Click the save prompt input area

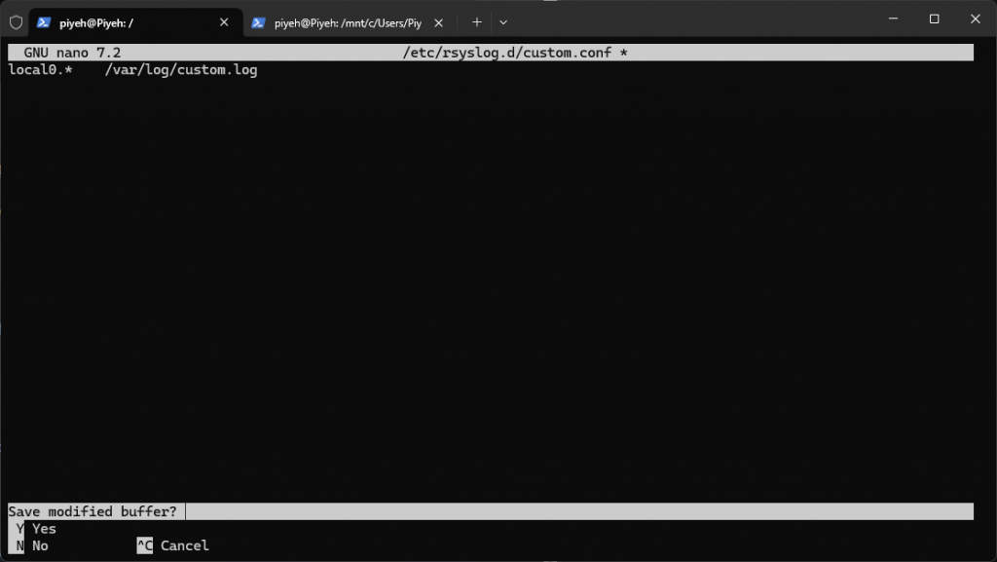(579, 511)
